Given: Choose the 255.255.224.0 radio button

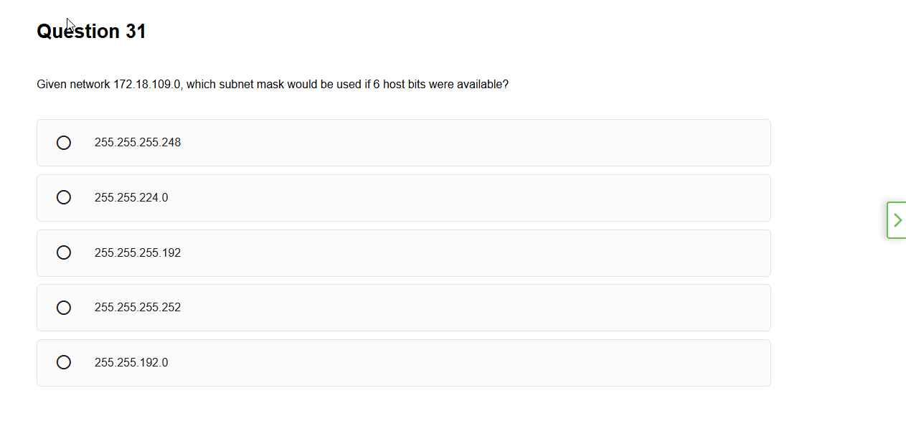Looking at the screenshot, I should tap(64, 197).
